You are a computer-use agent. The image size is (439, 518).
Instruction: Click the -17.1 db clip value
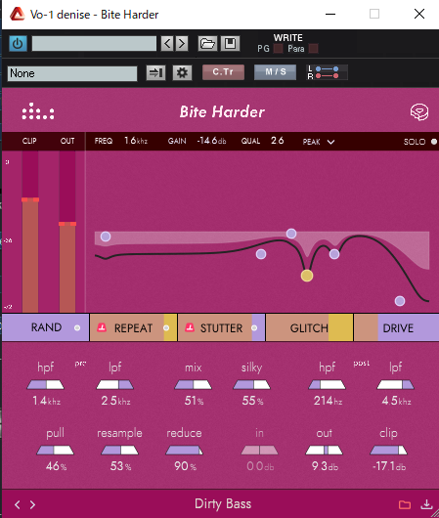tap(389, 466)
